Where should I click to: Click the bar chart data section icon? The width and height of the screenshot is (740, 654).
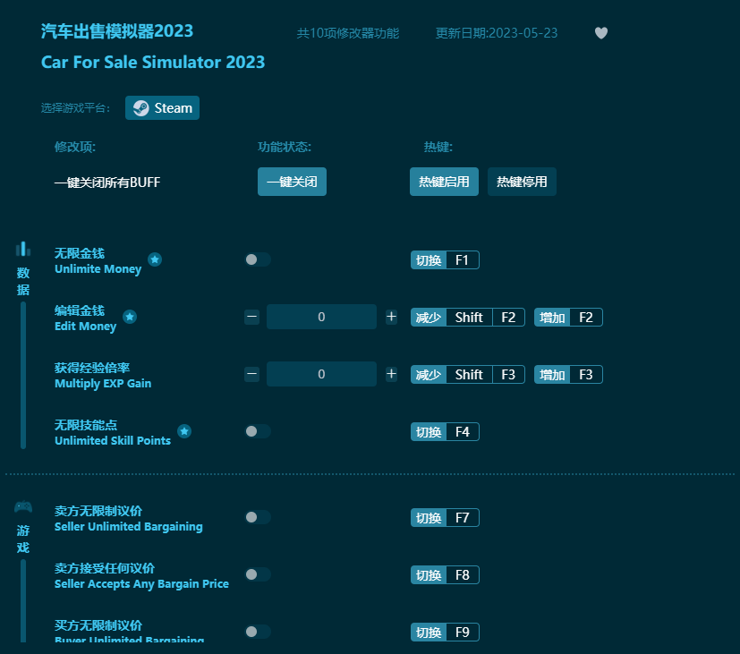[x=22, y=249]
